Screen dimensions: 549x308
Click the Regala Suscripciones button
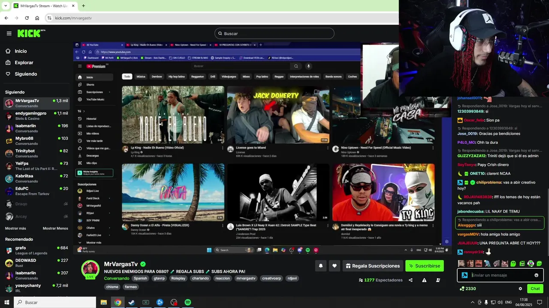tap(373, 266)
